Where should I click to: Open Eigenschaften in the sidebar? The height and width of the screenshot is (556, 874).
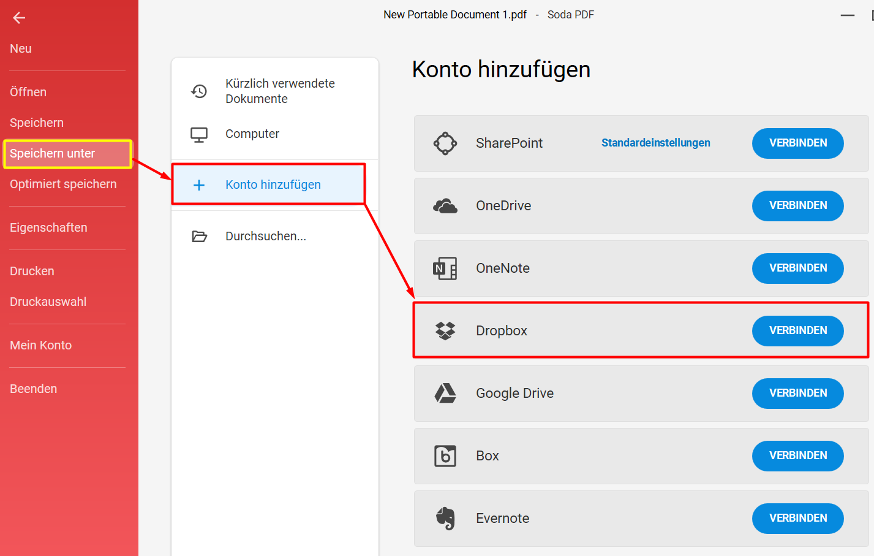[x=48, y=227]
